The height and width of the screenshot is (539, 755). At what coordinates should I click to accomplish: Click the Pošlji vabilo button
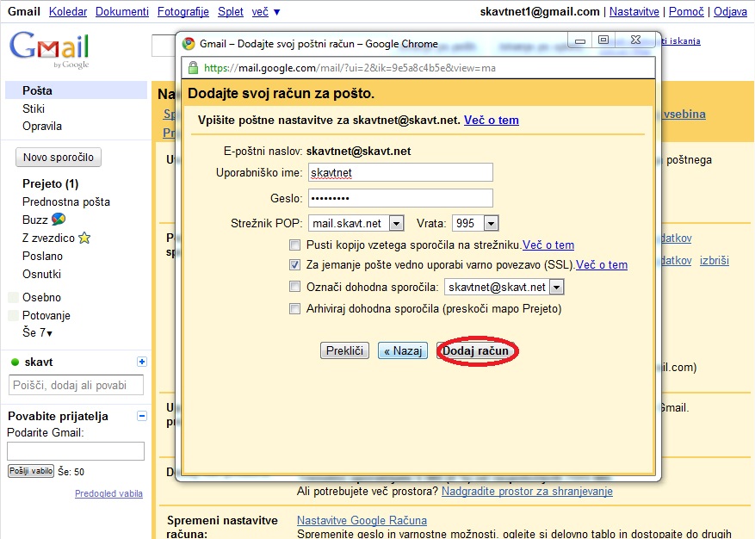[x=31, y=471]
